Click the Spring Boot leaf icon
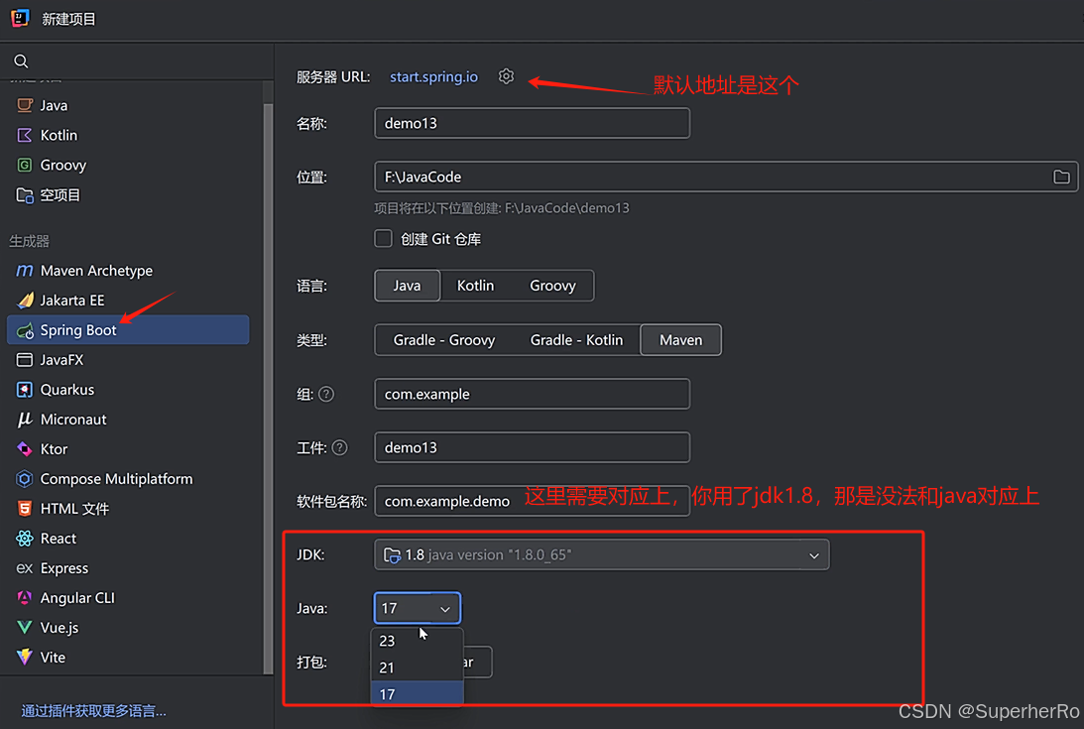The width and height of the screenshot is (1084, 729). pos(25,330)
